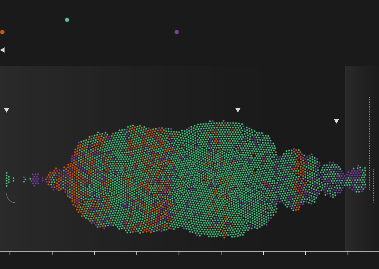Select the leftmost downward triangle marker
This screenshot has width=379, height=269.
click(7, 110)
